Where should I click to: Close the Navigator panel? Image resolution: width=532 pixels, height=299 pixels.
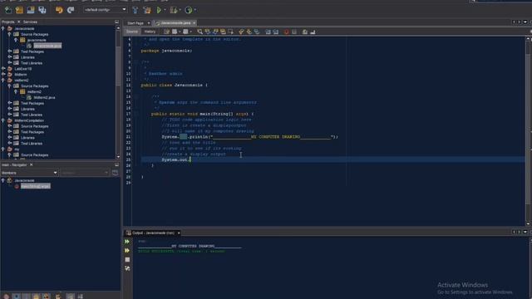tap(32, 164)
